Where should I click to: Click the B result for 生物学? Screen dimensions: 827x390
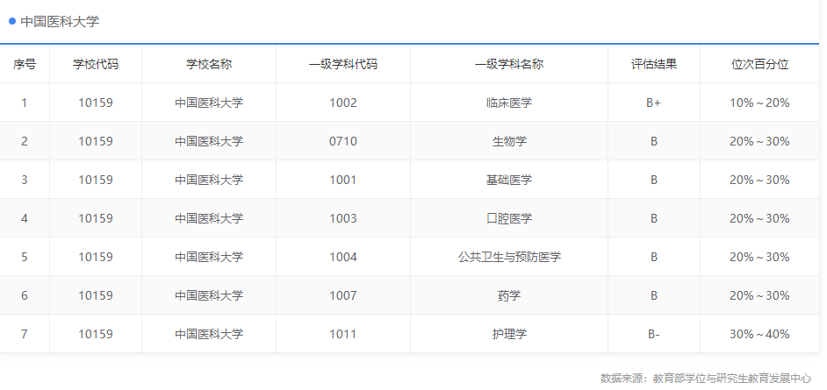654,141
